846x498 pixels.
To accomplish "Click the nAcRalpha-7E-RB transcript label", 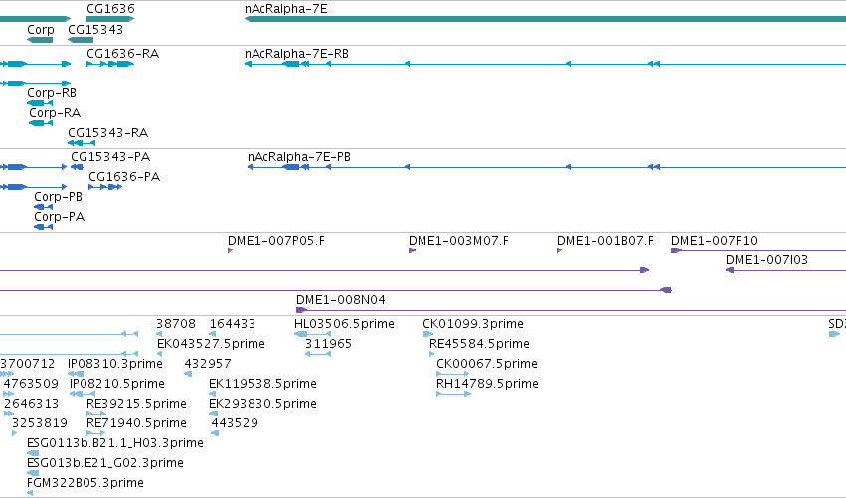I will click(297, 54).
